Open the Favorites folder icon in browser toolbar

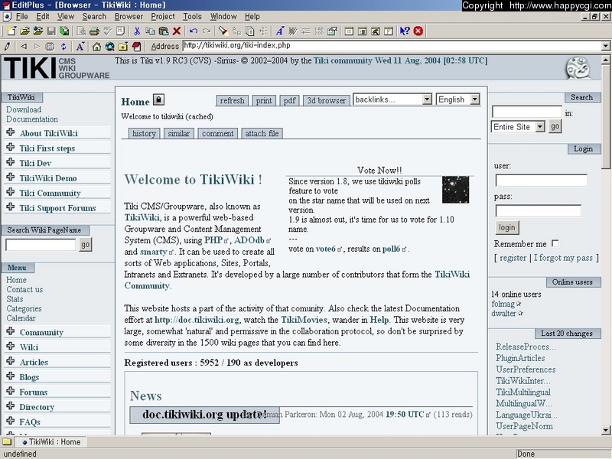pos(123,47)
